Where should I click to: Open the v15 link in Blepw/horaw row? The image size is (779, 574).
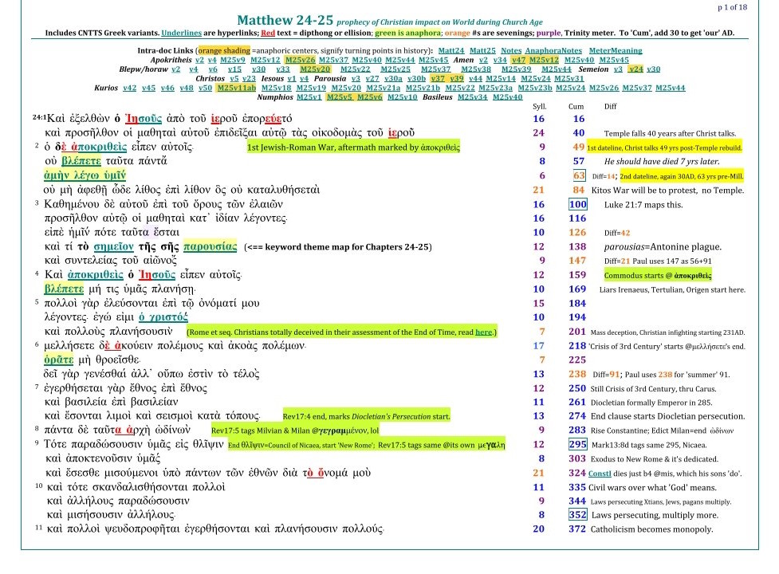point(234,69)
